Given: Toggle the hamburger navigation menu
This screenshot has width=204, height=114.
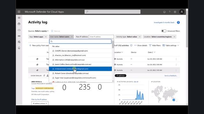Looking at the screenshot, I should click(19, 18).
